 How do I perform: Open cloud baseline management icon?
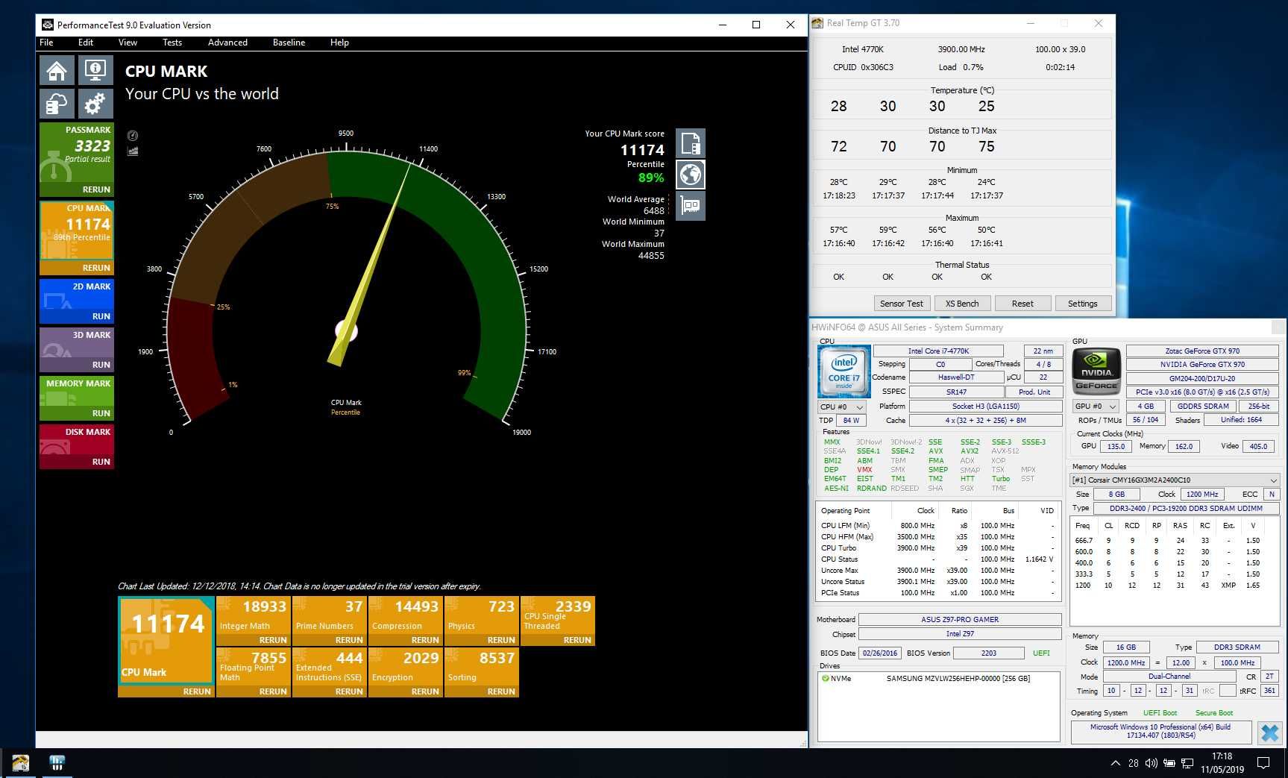57,104
